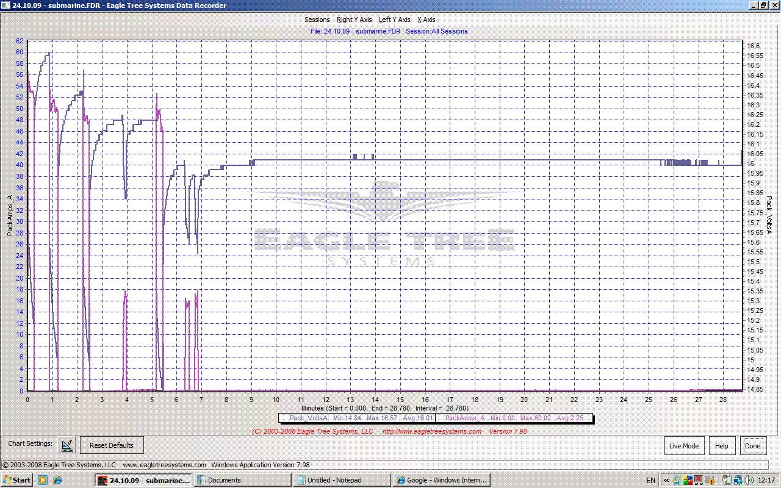Click the Reset Defaults button
Image resolution: width=781 pixels, height=488 pixels.
coord(111,445)
